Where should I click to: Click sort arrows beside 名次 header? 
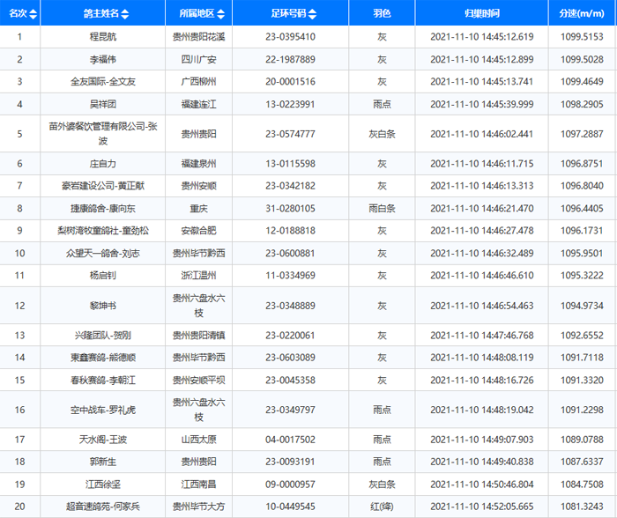point(33,14)
